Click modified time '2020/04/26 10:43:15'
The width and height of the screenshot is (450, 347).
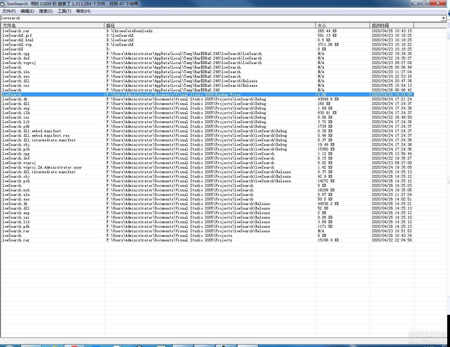[392, 31]
